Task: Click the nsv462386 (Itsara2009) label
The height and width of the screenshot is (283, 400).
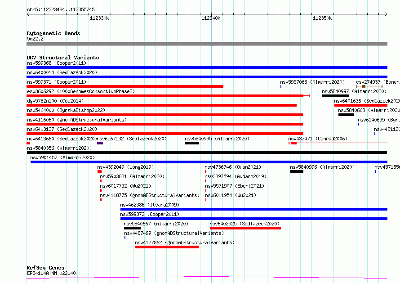Action: [x=150, y=205]
